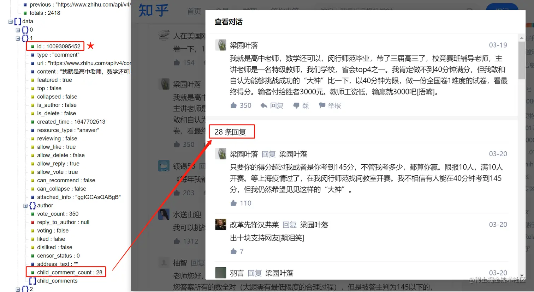The width and height of the screenshot is (534, 292).
Task: Select child_comment_count : 28 row
Action: click(66, 273)
